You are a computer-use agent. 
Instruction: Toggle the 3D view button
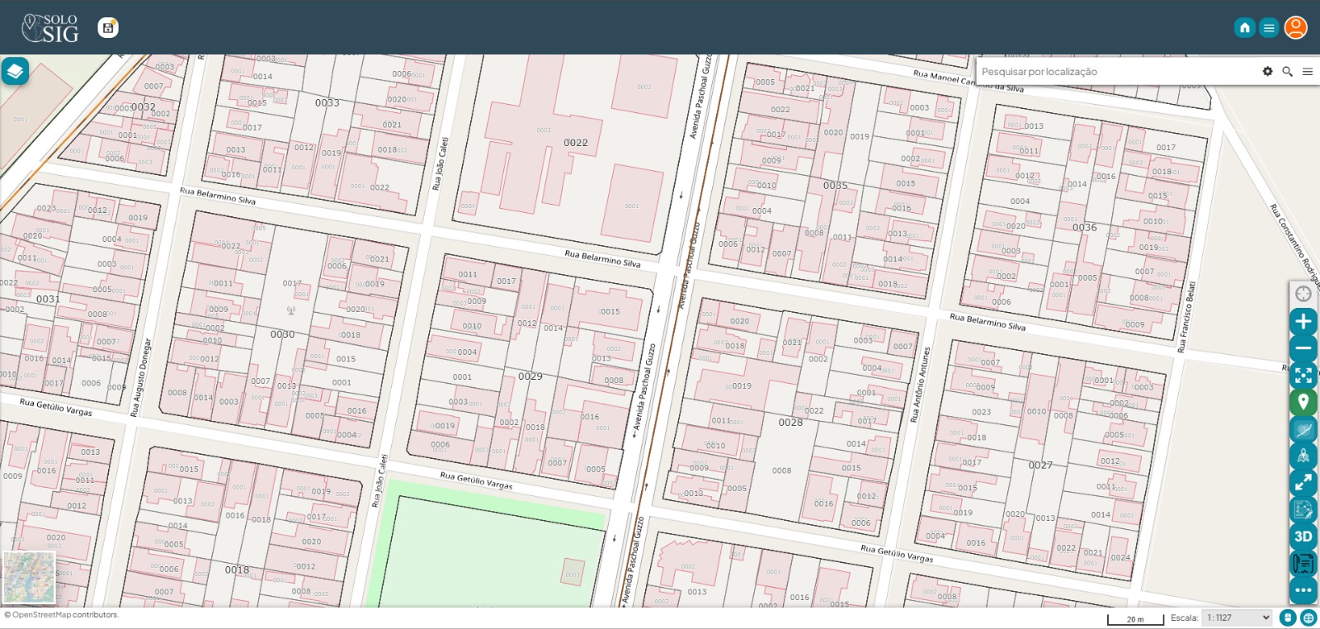1303,537
